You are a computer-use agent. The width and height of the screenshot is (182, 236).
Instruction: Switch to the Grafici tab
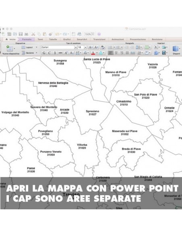coord(67,39)
